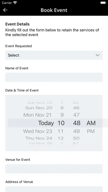Select hour 9 in the picker

[x=62, y=115]
